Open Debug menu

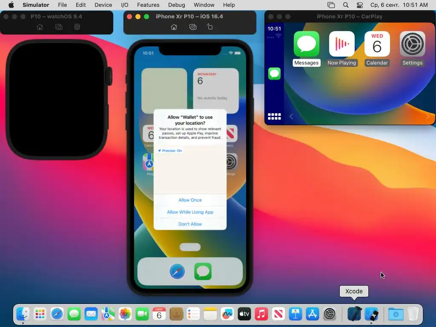coord(177,5)
